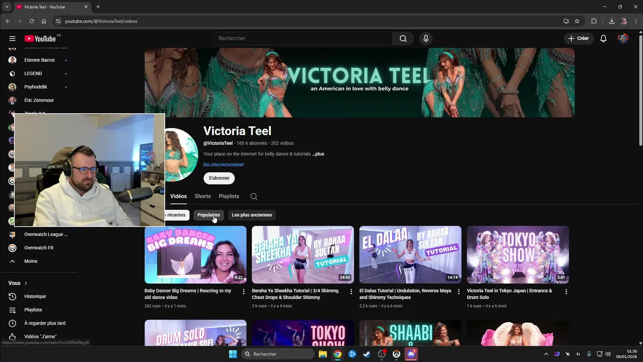Play the Baby Dancer Big Dreams thumbnail
The height and width of the screenshot is (362, 643).
point(195,255)
